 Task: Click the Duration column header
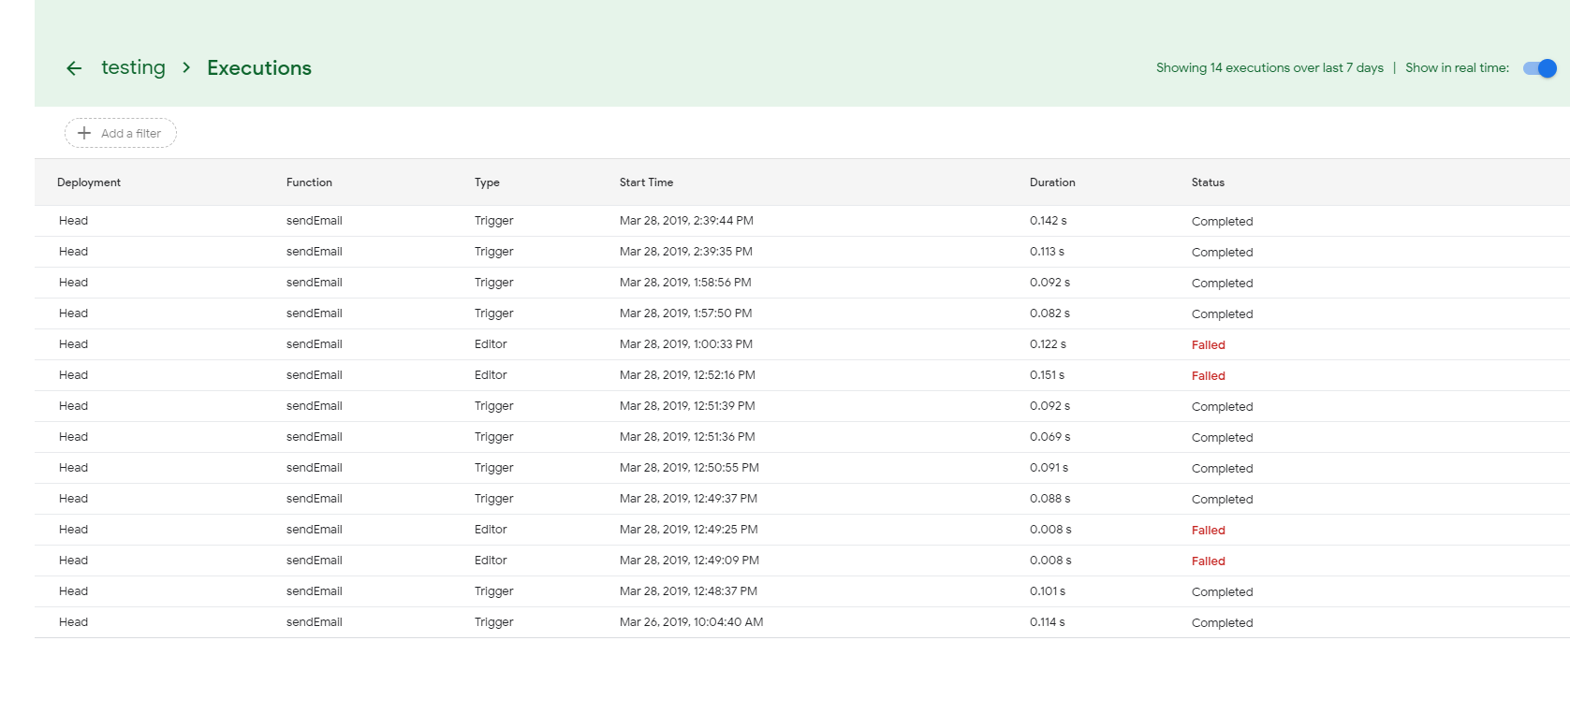click(x=1052, y=182)
